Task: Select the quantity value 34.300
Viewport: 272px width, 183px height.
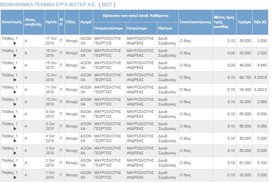Action: pyautogui.click(x=245, y=90)
